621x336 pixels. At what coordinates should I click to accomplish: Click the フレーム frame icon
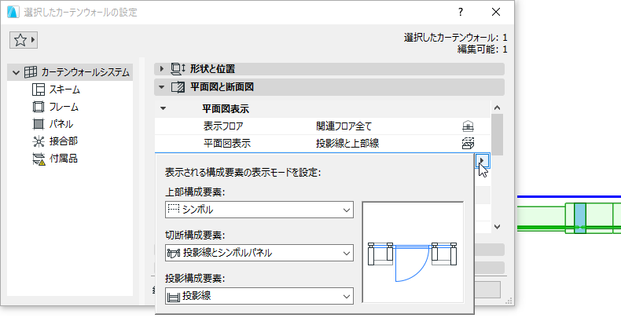coord(39,107)
